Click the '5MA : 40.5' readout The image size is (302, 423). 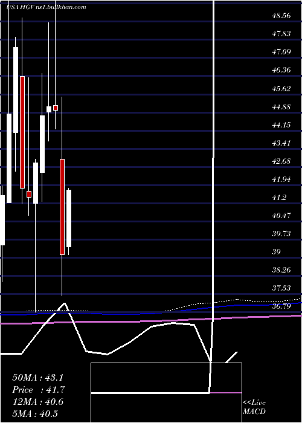[35, 413]
